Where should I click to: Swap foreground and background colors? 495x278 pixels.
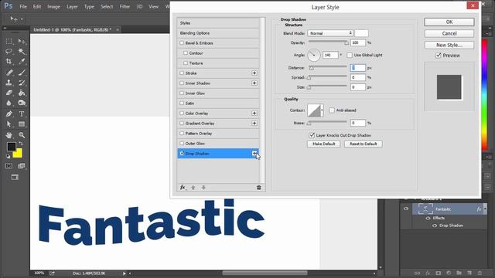21,144
